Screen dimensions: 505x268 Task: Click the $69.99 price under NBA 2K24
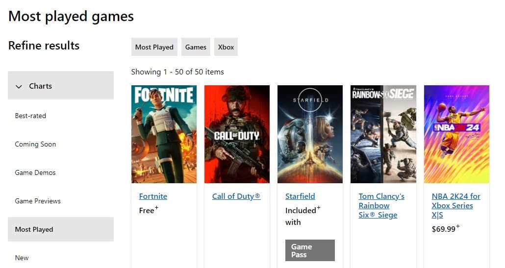click(x=446, y=229)
